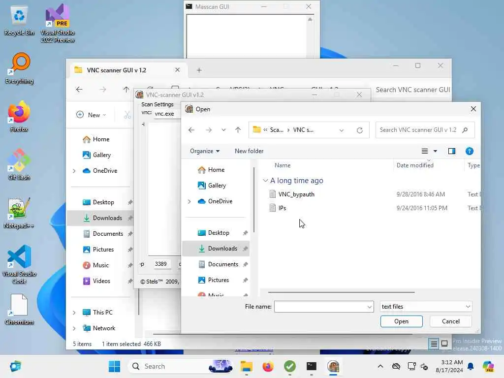Select Home in Open dialog navigation pane
The width and height of the screenshot is (504, 378).
click(x=216, y=170)
